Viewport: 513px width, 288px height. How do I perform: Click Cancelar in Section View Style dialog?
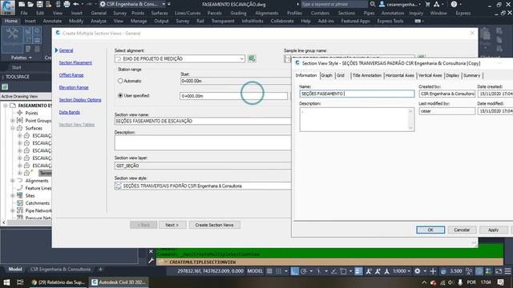[462, 230]
